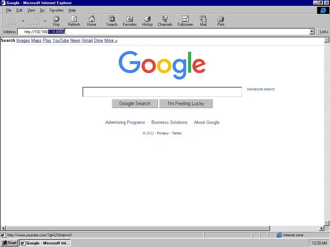
Task: Open the Favorites toolbar pane
Action: click(x=130, y=21)
